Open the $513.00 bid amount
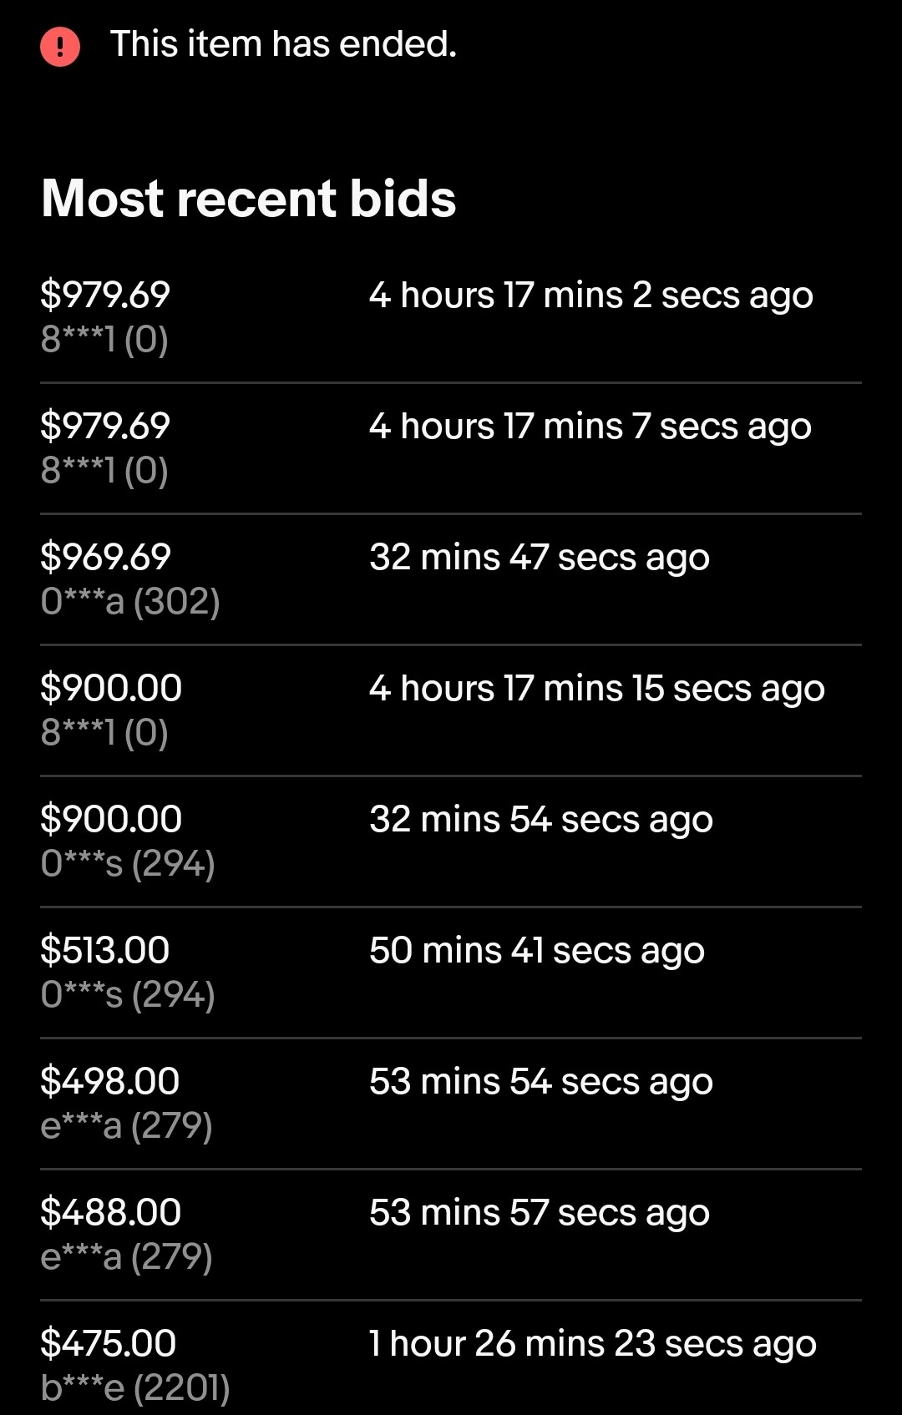 click(105, 950)
